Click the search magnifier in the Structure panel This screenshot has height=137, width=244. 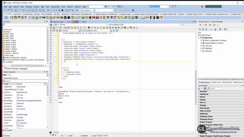(x=4, y=24)
